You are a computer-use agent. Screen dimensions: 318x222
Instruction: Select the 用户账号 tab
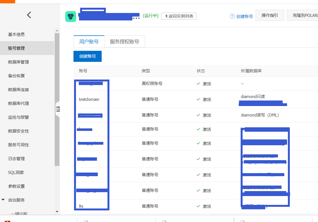89,42
